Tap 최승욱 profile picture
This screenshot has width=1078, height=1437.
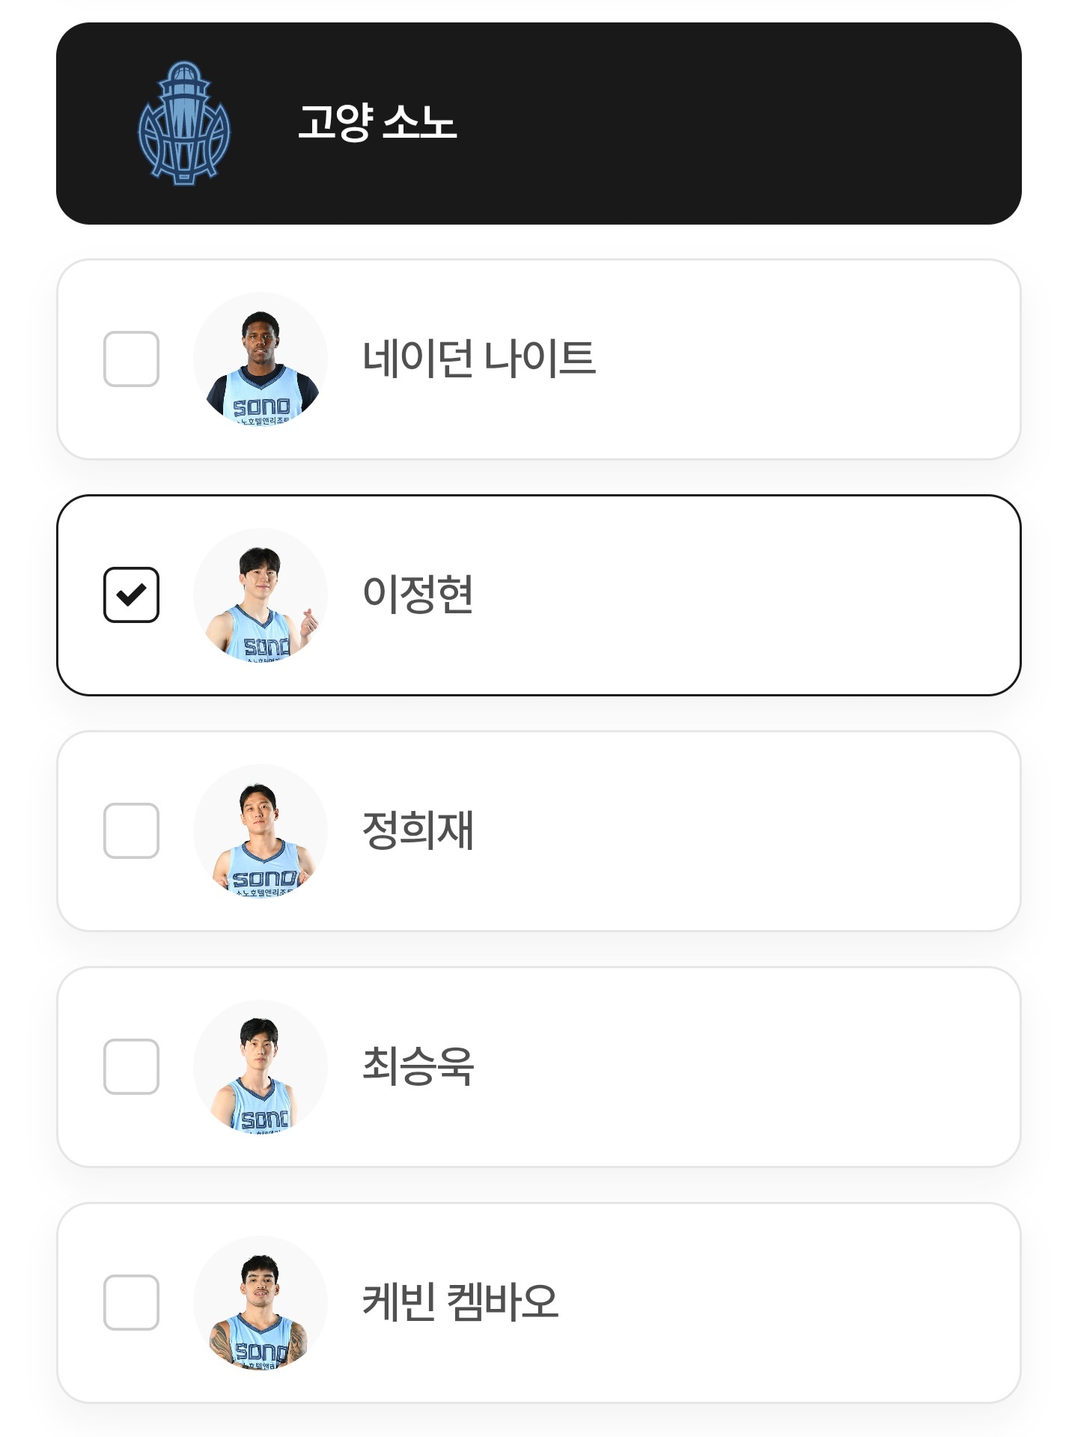261,1067
